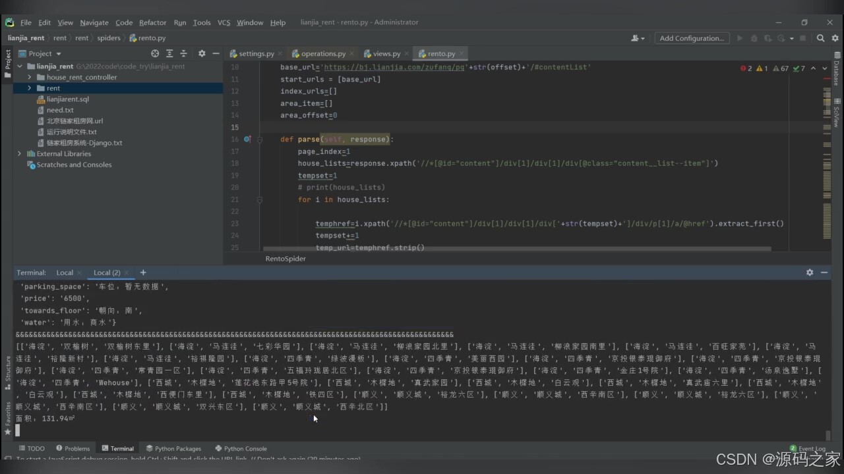This screenshot has width=844, height=474.
Task: Open Terminal settings gear icon
Action: pos(810,273)
